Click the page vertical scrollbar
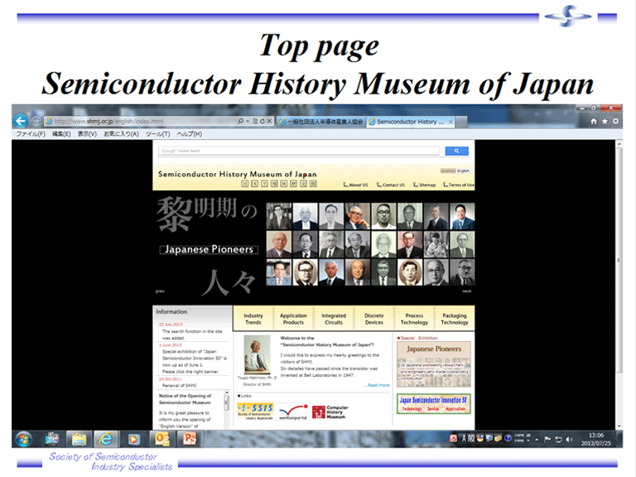636x477 pixels. click(619, 285)
